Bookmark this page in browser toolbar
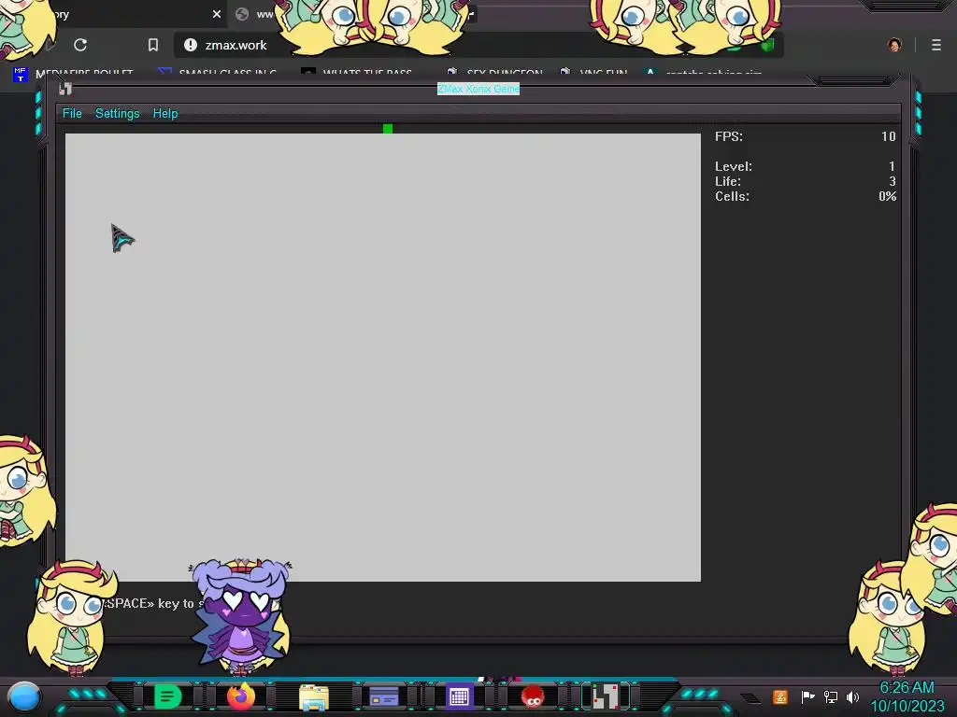The image size is (957, 717). [x=153, y=45]
